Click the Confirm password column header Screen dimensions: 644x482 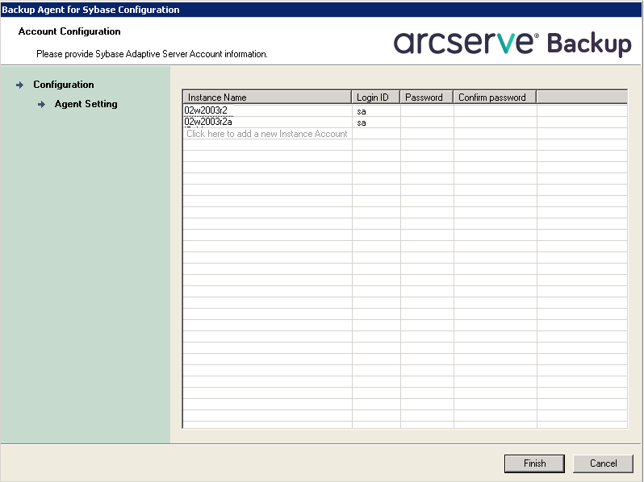click(495, 98)
